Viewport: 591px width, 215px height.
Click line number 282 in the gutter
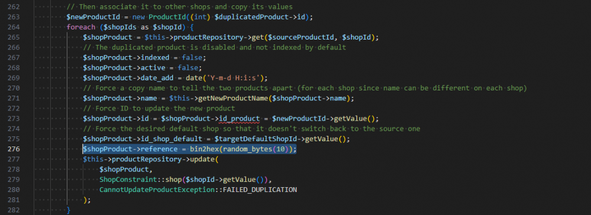[13, 210]
